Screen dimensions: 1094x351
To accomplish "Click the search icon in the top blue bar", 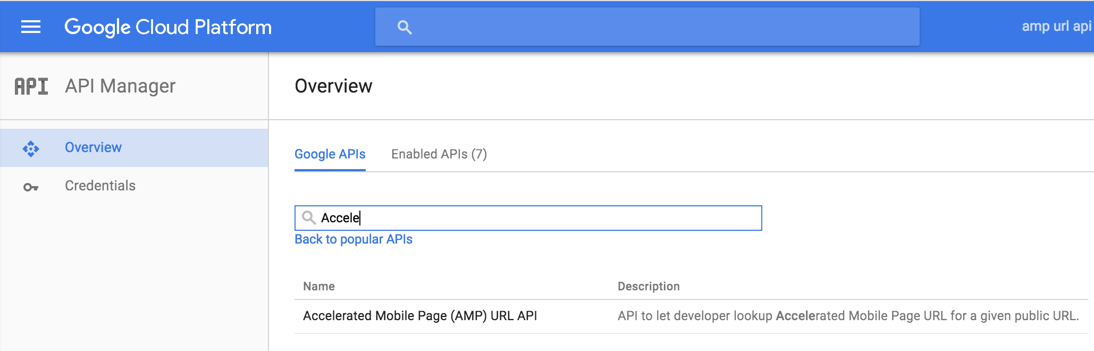I will (x=405, y=27).
